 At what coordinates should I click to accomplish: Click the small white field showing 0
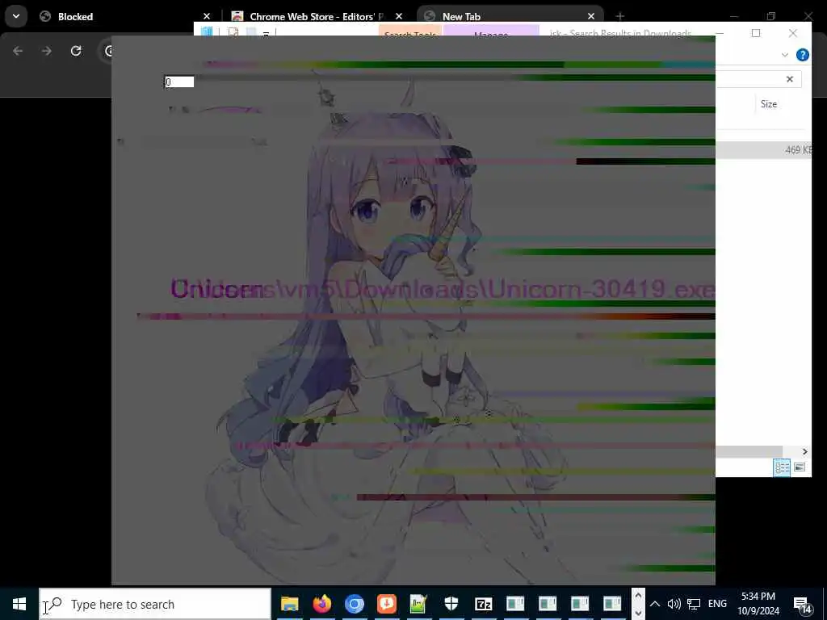[x=179, y=82]
